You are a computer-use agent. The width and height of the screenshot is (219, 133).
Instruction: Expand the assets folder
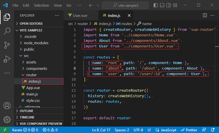pyautogui.click(x=39, y=62)
